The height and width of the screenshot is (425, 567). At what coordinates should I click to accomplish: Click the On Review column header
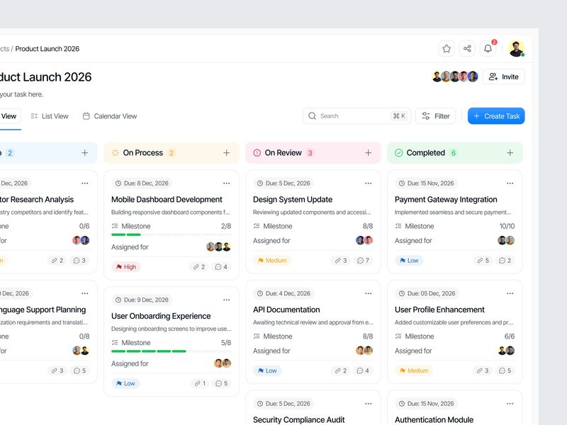point(313,153)
